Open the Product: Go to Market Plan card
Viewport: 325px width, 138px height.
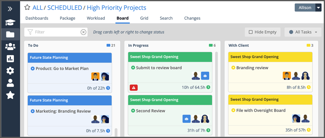pos(70,73)
